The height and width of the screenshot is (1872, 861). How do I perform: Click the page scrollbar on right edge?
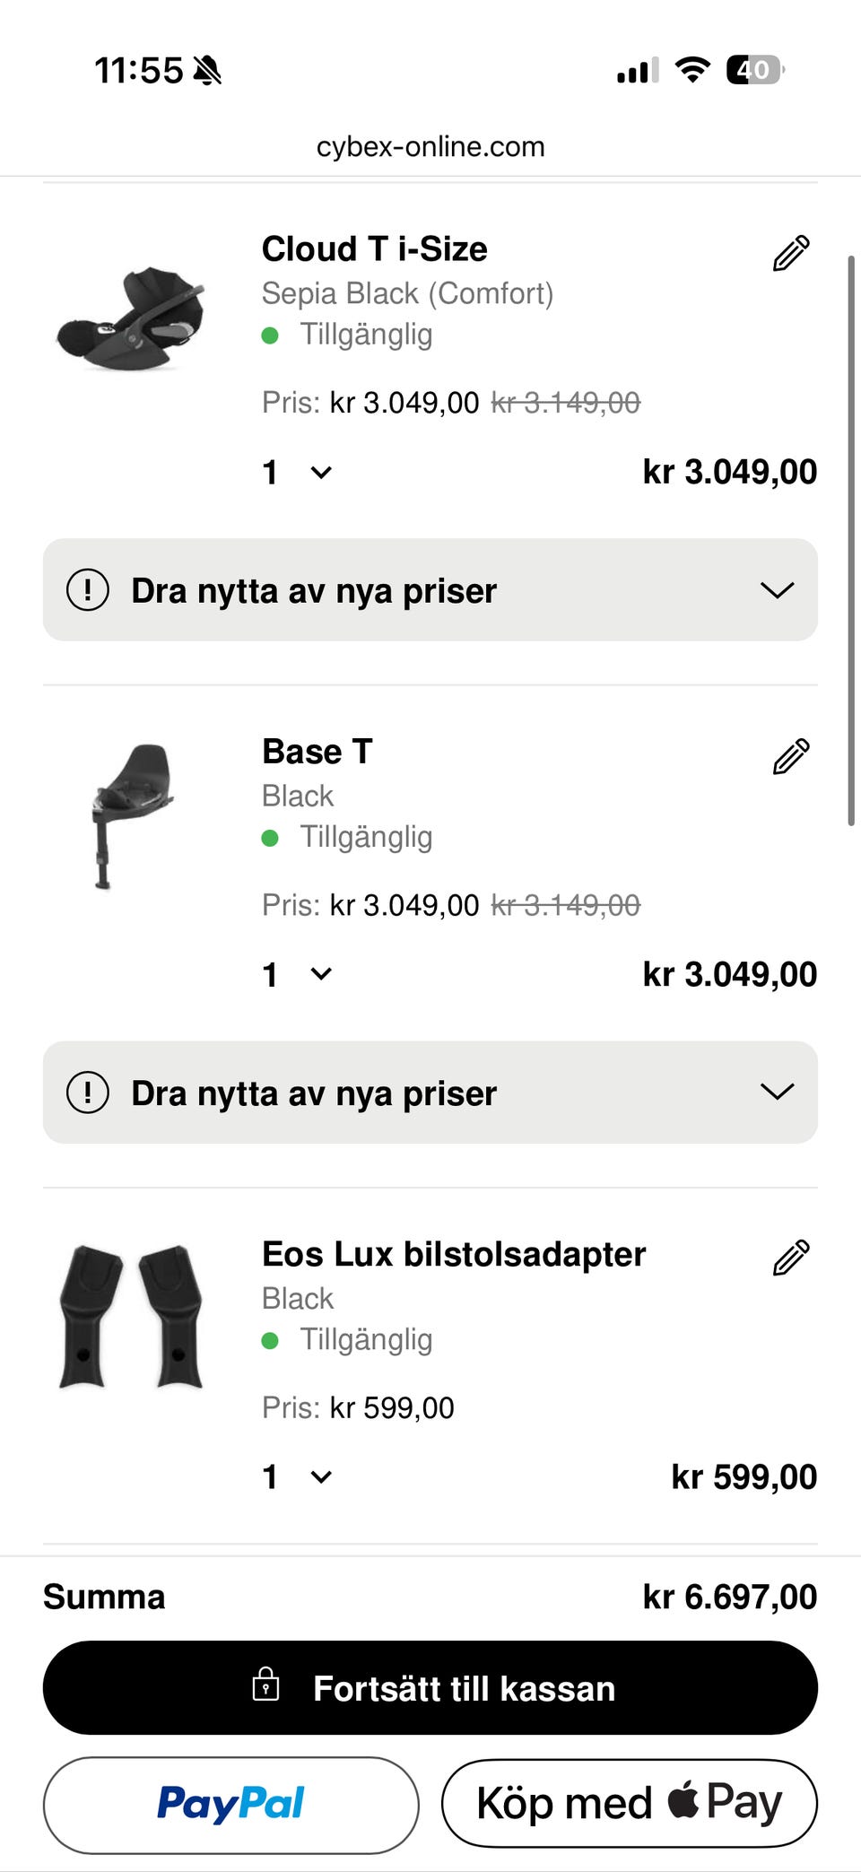(851, 538)
